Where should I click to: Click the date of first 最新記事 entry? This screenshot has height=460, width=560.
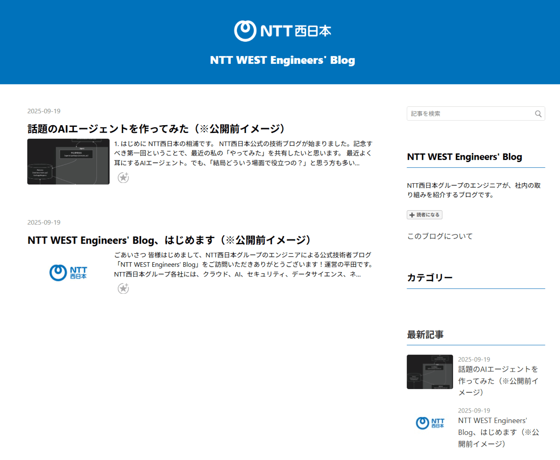pos(474,360)
